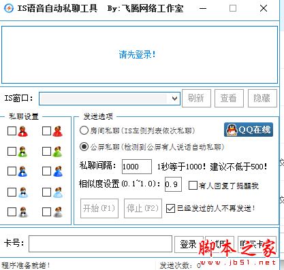Click the 发送次数 status label
284x270 pixels.
(x=176, y=265)
